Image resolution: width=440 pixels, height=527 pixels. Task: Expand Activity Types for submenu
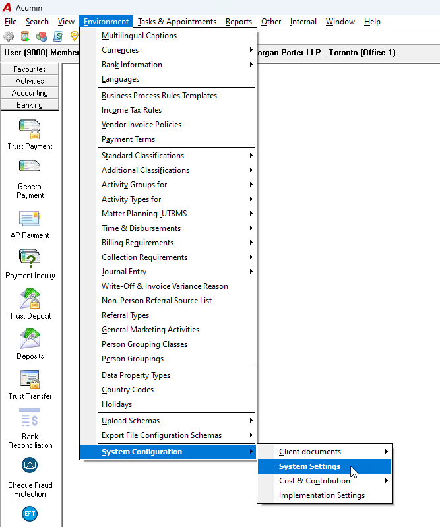(168, 199)
